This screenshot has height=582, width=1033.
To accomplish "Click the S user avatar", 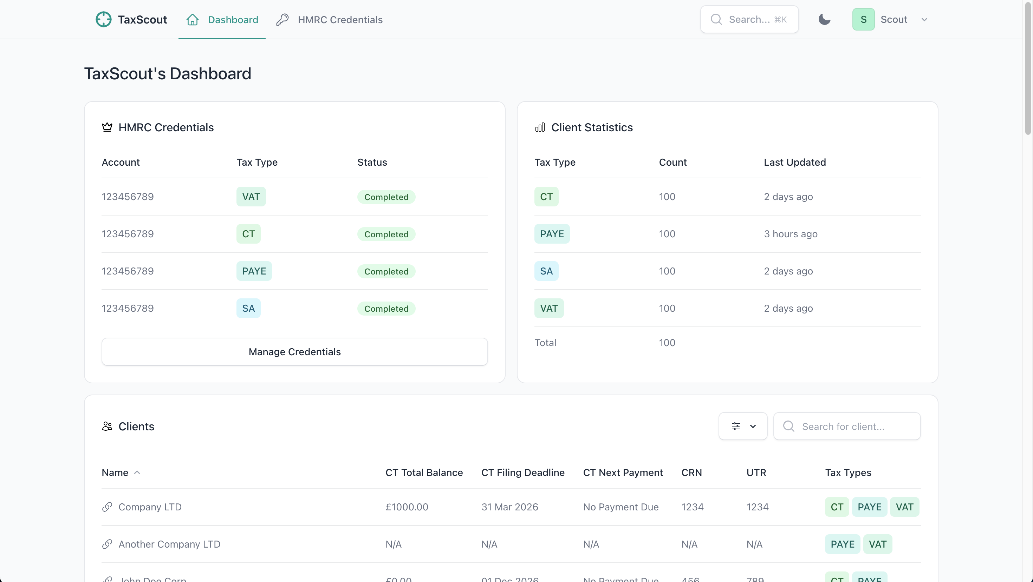I will click(x=863, y=19).
